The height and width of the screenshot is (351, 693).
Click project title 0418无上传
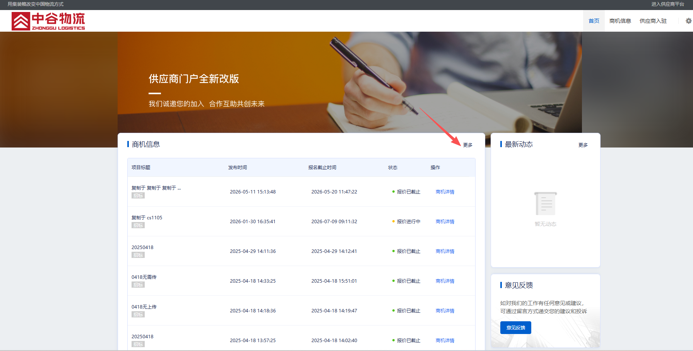tap(144, 307)
